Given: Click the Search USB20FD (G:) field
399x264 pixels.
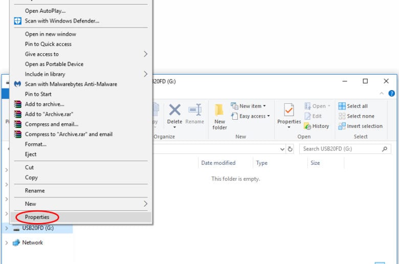Looking at the screenshot, I should coord(345,149).
